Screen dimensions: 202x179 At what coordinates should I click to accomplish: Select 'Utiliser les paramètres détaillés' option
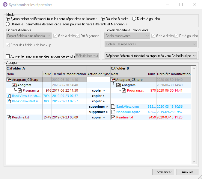point(8,24)
